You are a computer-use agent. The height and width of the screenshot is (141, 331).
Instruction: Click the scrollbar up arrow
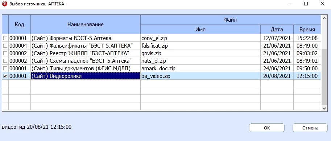[324, 18]
